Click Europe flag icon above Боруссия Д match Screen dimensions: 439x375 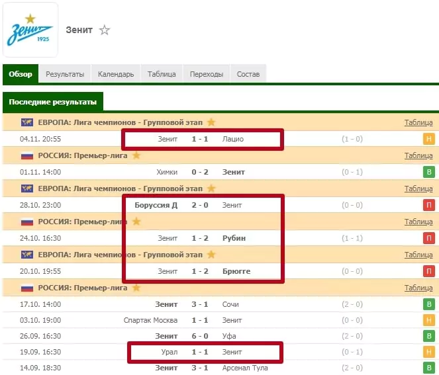point(27,188)
